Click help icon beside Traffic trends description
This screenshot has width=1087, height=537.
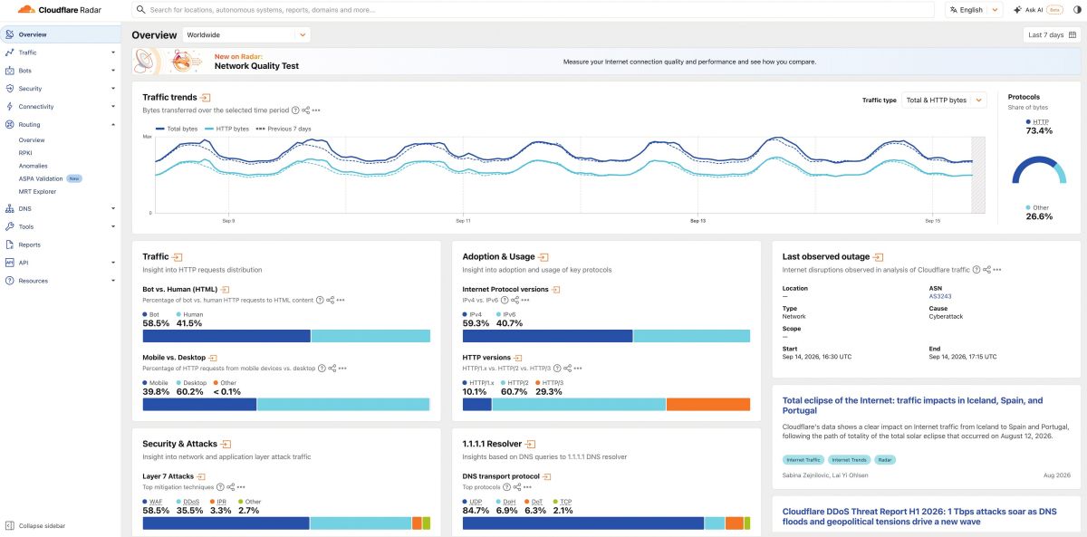(x=295, y=110)
